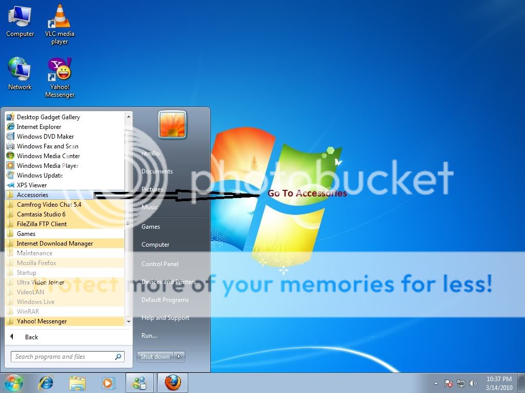Click the volume speaker tray icon

[x=473, y=383]
